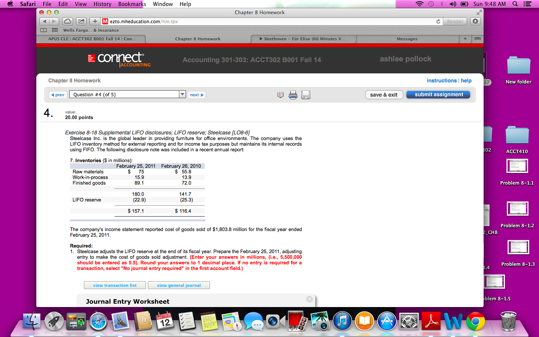Screen dimensions: 539x337
Task: Click the menu bar clock Sun 9:48 AM
Action: [489, 4]
